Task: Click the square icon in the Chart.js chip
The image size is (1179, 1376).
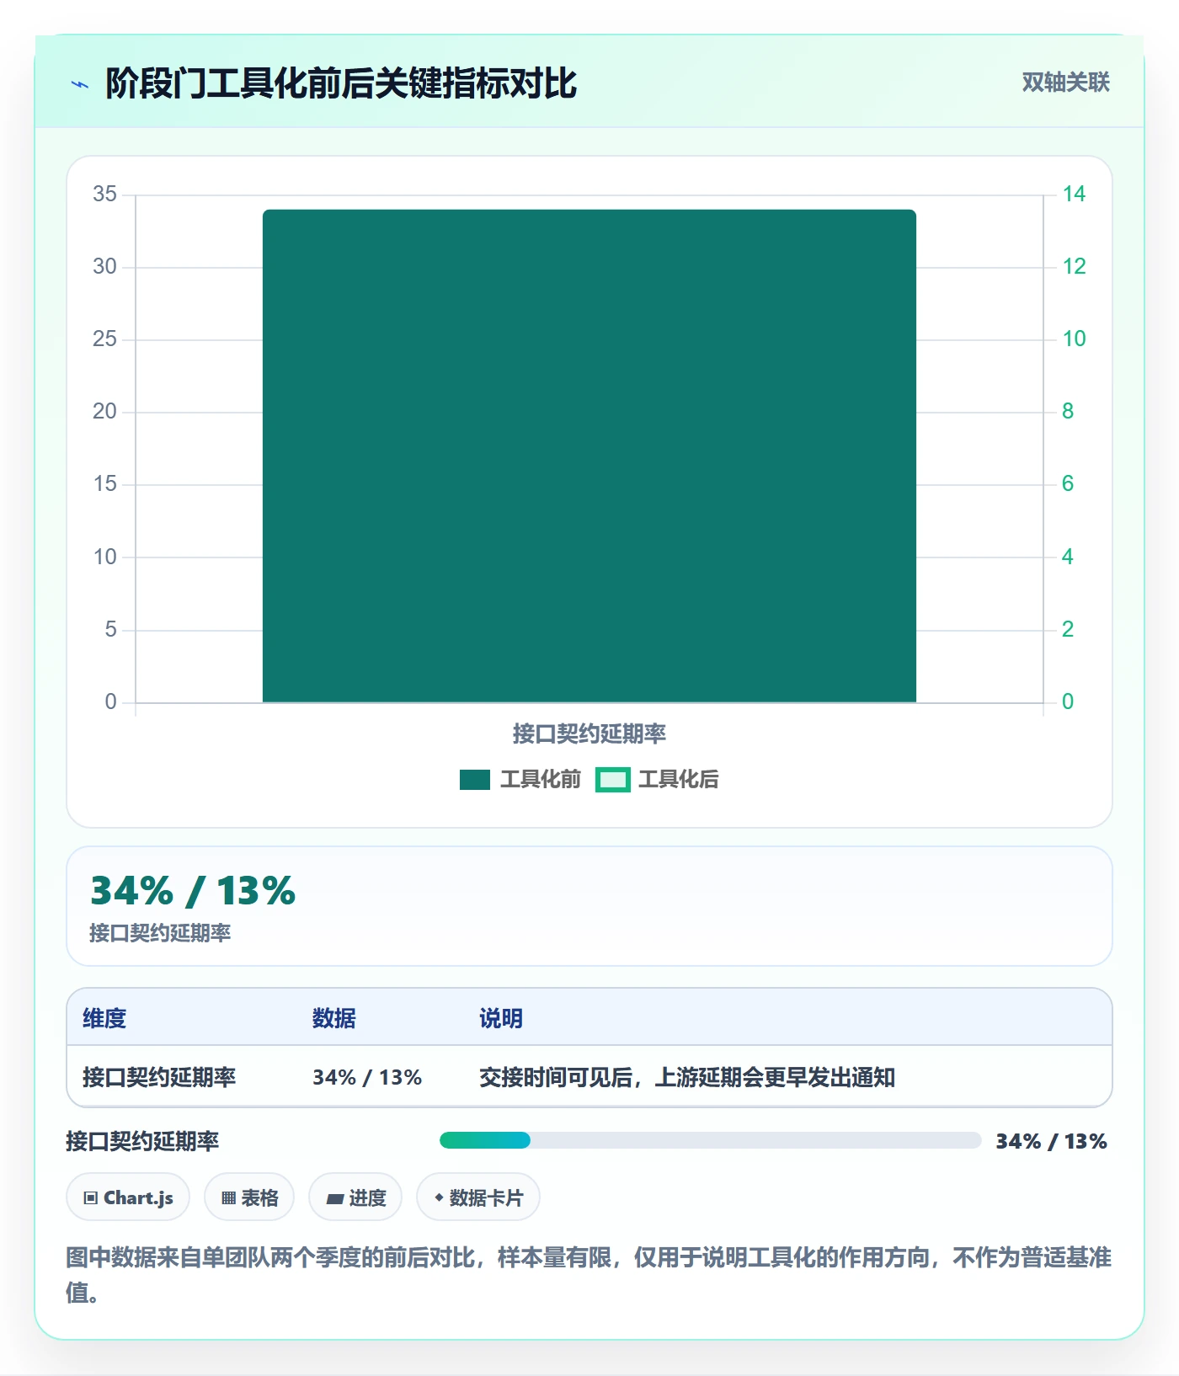Action: pyautogui.click(x=91, y=1197)
